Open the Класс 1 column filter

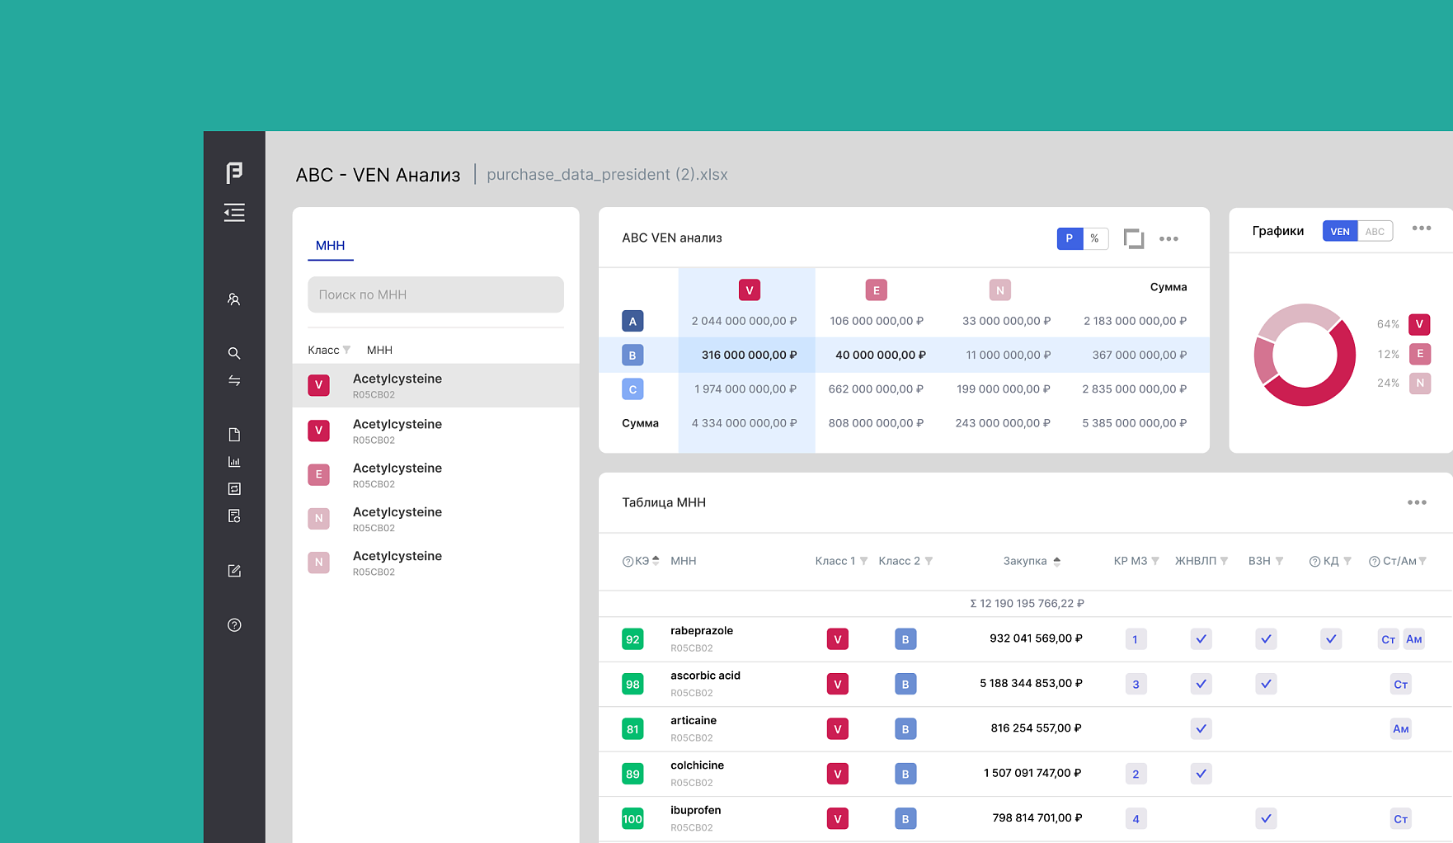(863, 561)
